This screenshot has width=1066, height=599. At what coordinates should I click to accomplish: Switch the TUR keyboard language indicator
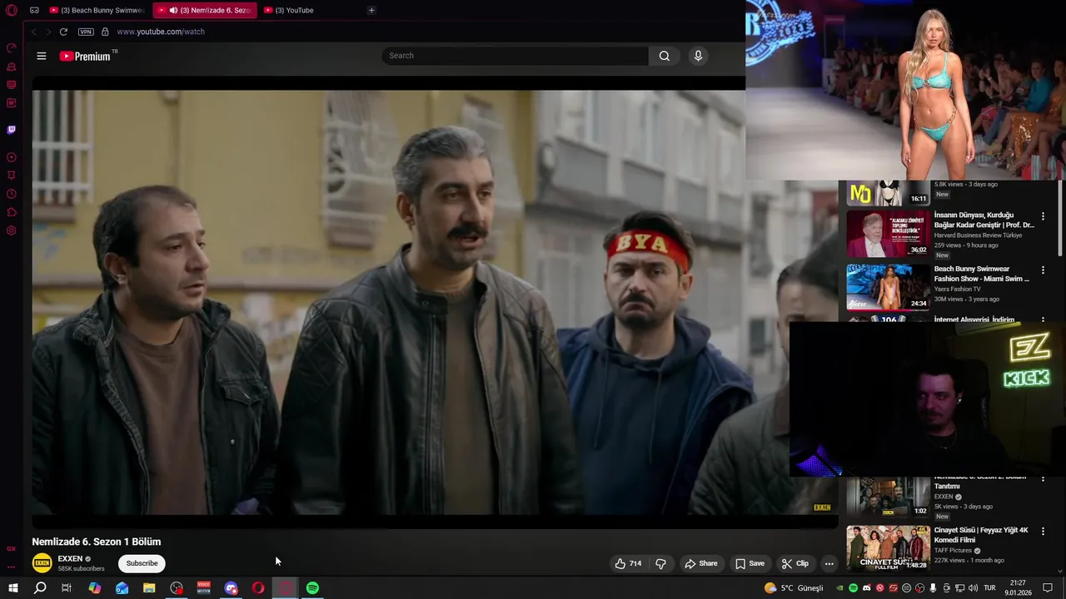[989, 588]
